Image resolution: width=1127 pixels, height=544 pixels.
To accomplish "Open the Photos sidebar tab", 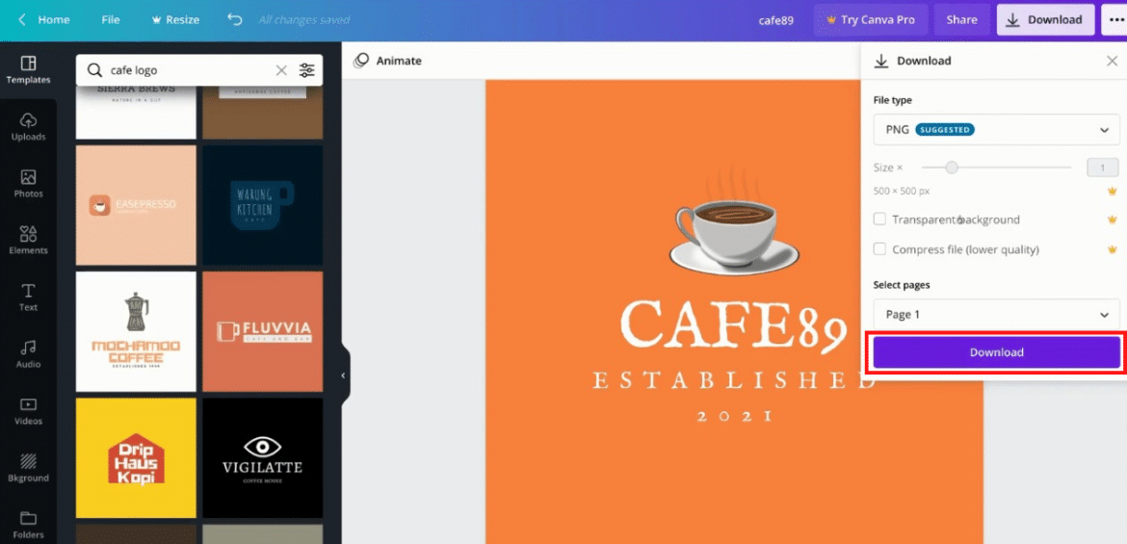I will pyautogui.click(x=28, y=183).
